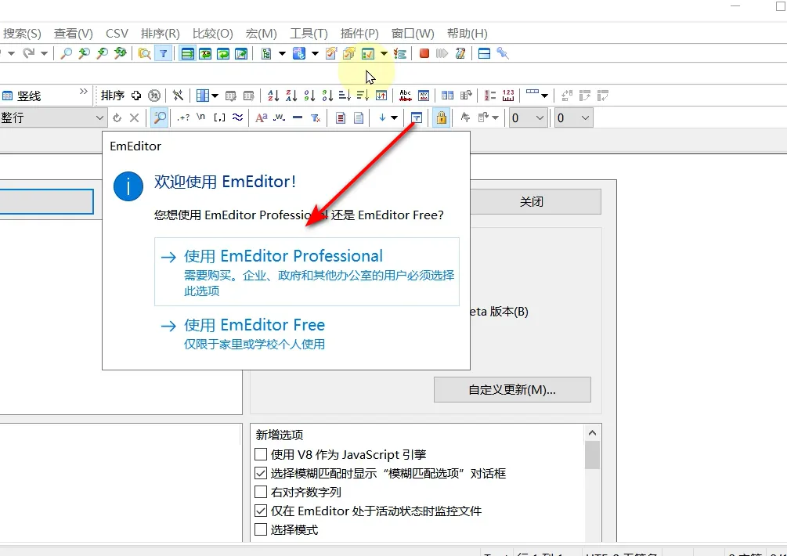Open the 查看(V) menu

(x=74, y=34)
